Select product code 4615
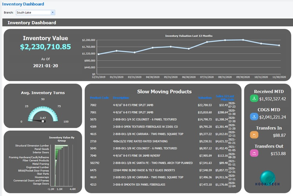This screenshot has height=196, width=293. 93,134
